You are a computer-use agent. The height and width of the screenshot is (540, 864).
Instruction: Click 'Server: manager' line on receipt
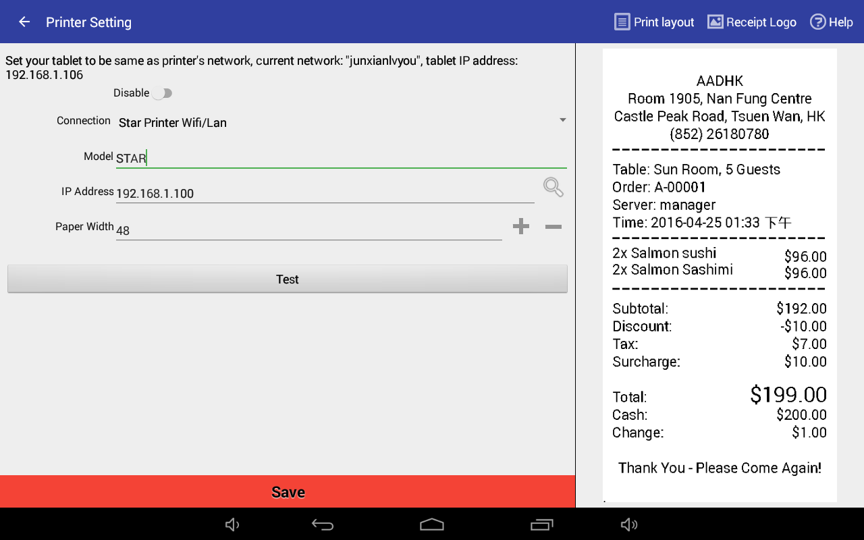pos(664,205)
